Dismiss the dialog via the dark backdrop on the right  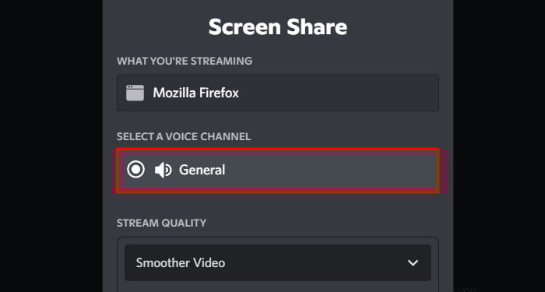pos(499,146)
